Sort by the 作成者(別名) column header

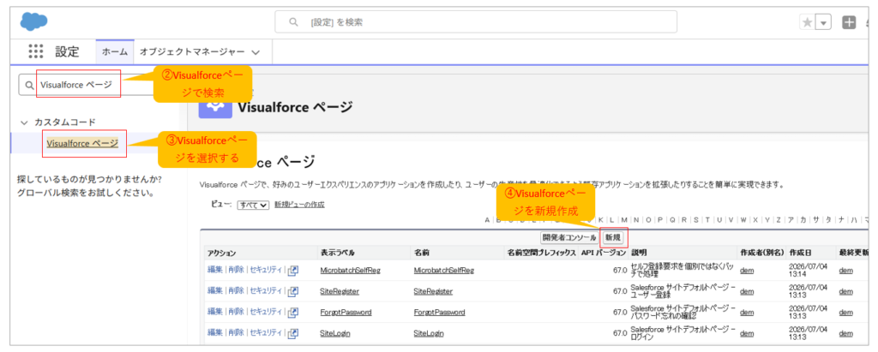(762, 253)
